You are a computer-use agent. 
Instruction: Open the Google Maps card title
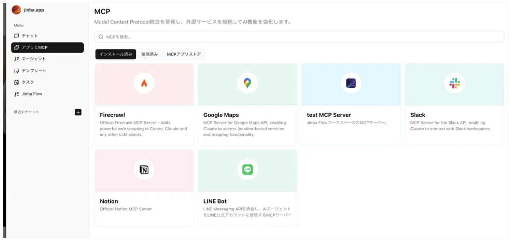221,115
